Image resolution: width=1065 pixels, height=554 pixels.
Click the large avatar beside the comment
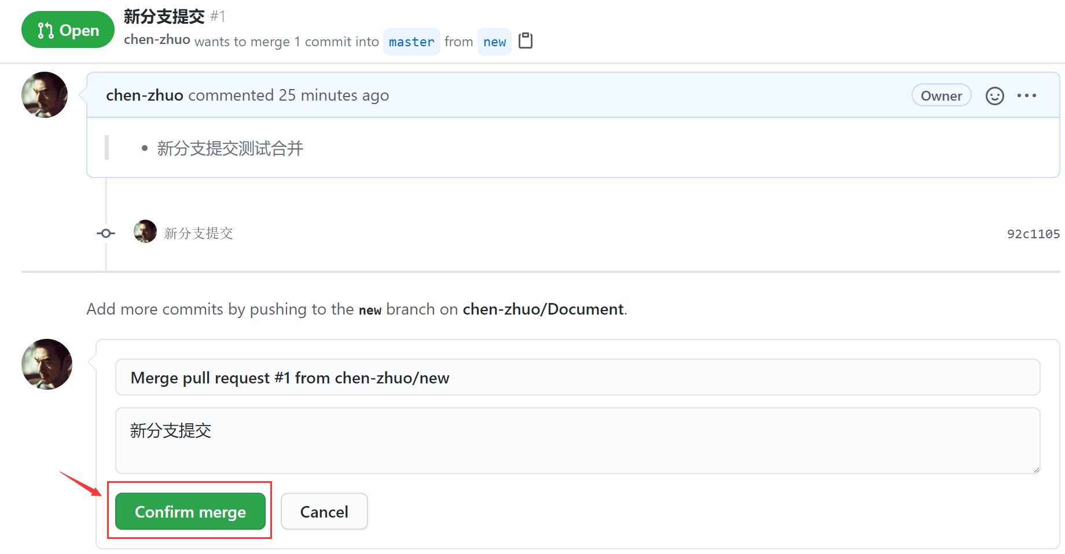(45, 95)
